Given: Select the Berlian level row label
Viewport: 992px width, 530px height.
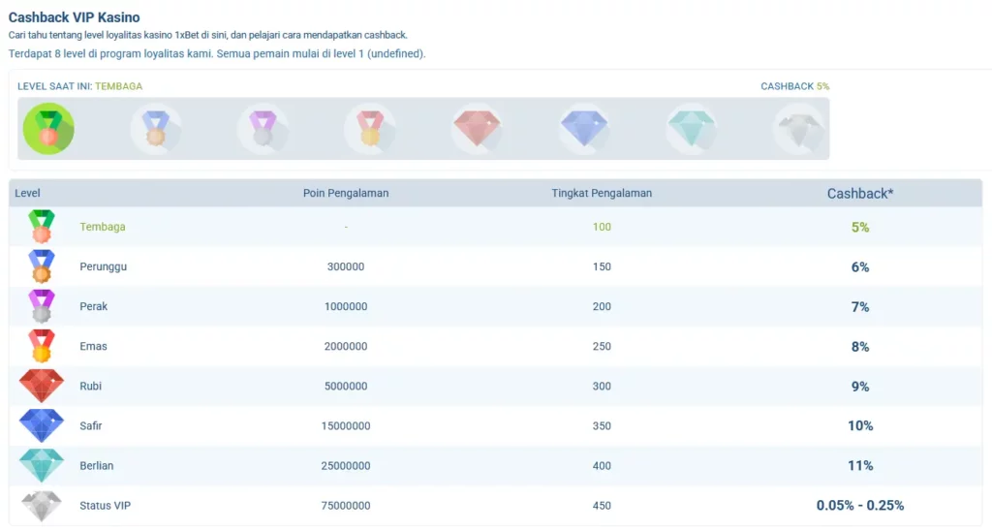Looking at the screenshot, I should (96, 465).
